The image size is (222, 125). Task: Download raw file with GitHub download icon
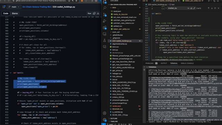point(98,13)
